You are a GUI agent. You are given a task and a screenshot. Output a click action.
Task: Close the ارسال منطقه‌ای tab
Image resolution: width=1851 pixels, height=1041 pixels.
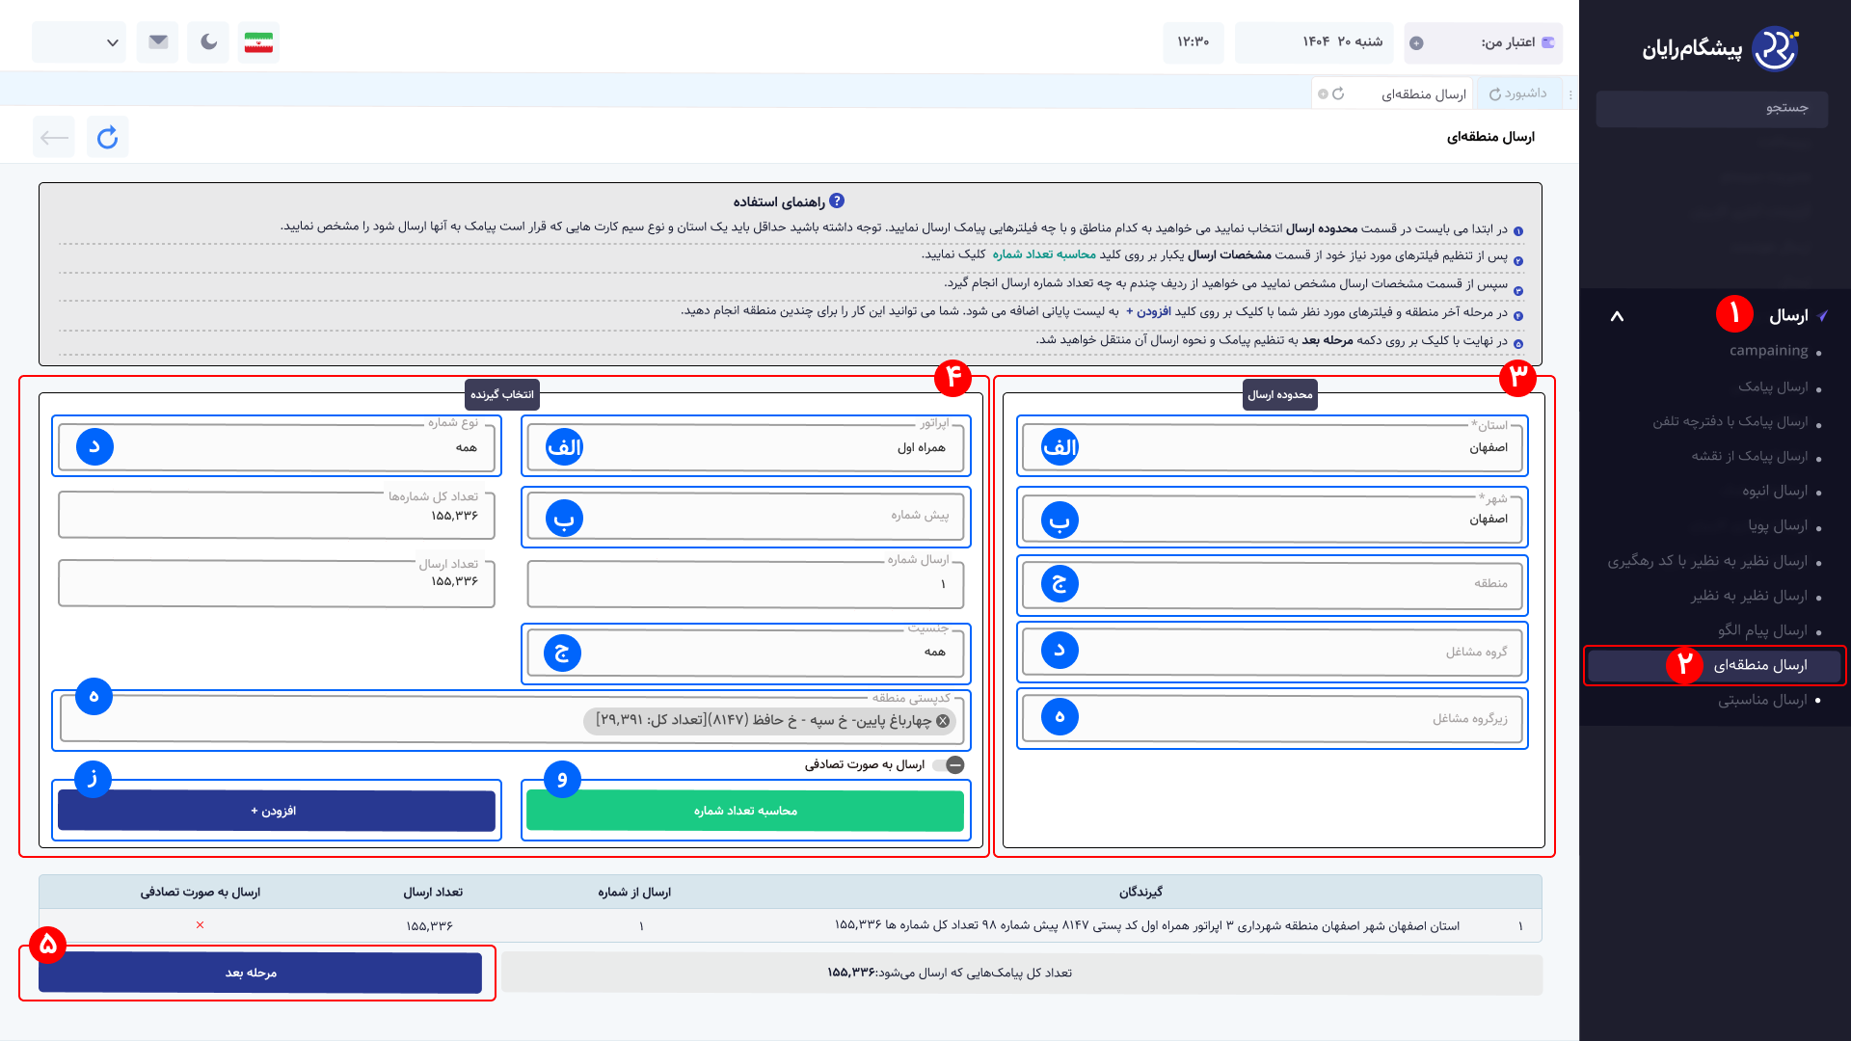point(1324,93)
